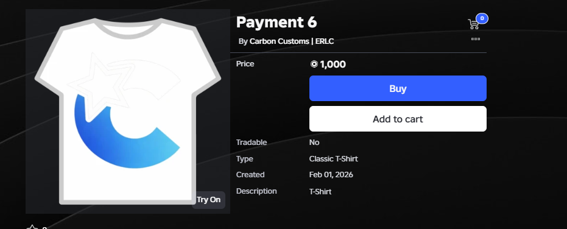Click the Feb 01, 2026 created date

point(331,175)
